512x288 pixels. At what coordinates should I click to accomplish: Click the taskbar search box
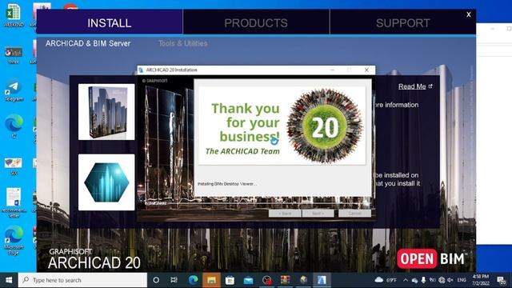[x=82, y=280]
